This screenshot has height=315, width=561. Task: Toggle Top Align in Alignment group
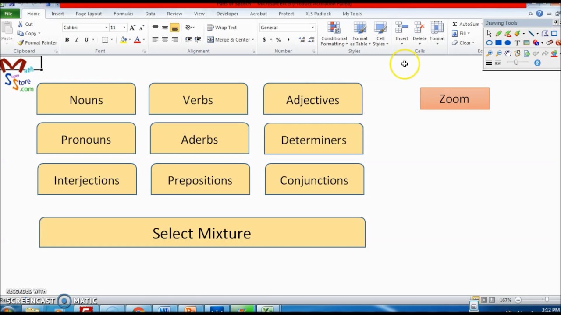click(x=155, y=28)
